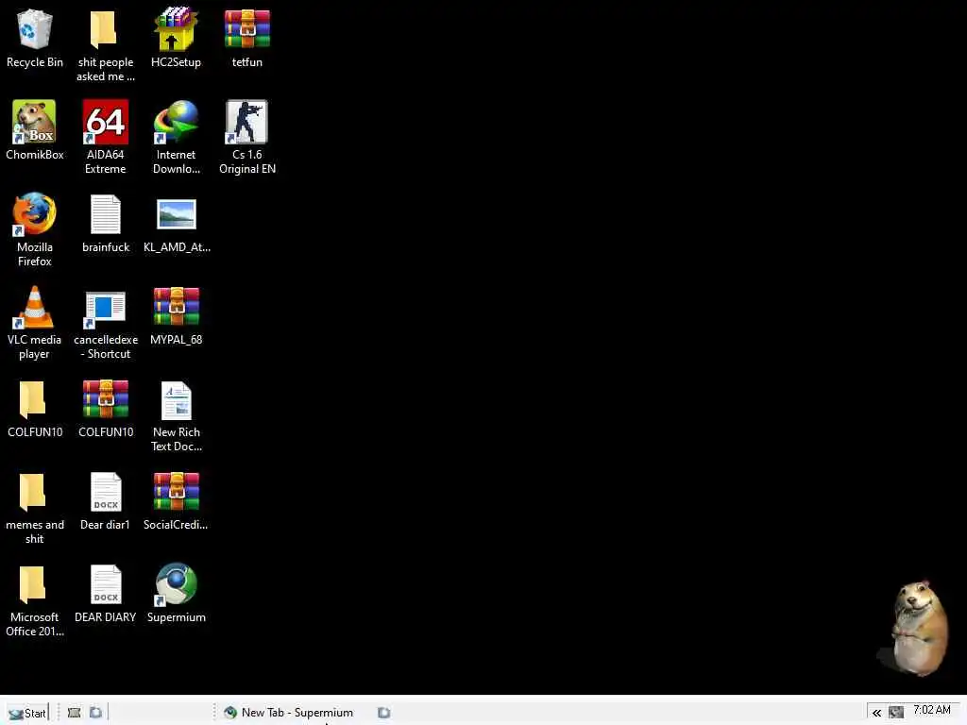Select the 'shit people asked me' folder
Image resolution: width=967 pixels, height=725 pixels.
(105, 29)
